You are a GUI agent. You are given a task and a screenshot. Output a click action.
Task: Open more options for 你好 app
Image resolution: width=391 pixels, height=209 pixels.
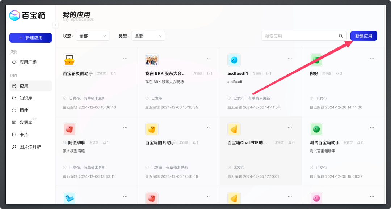372,58
